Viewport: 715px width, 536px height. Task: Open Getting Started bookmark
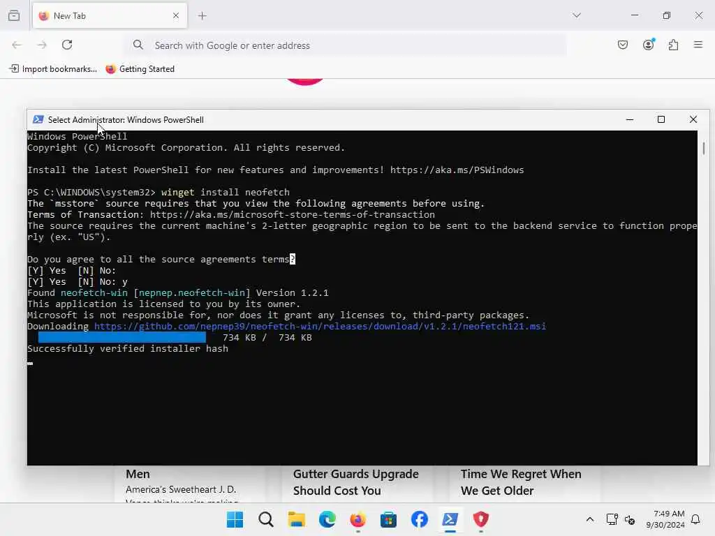[x=140, y=69]
